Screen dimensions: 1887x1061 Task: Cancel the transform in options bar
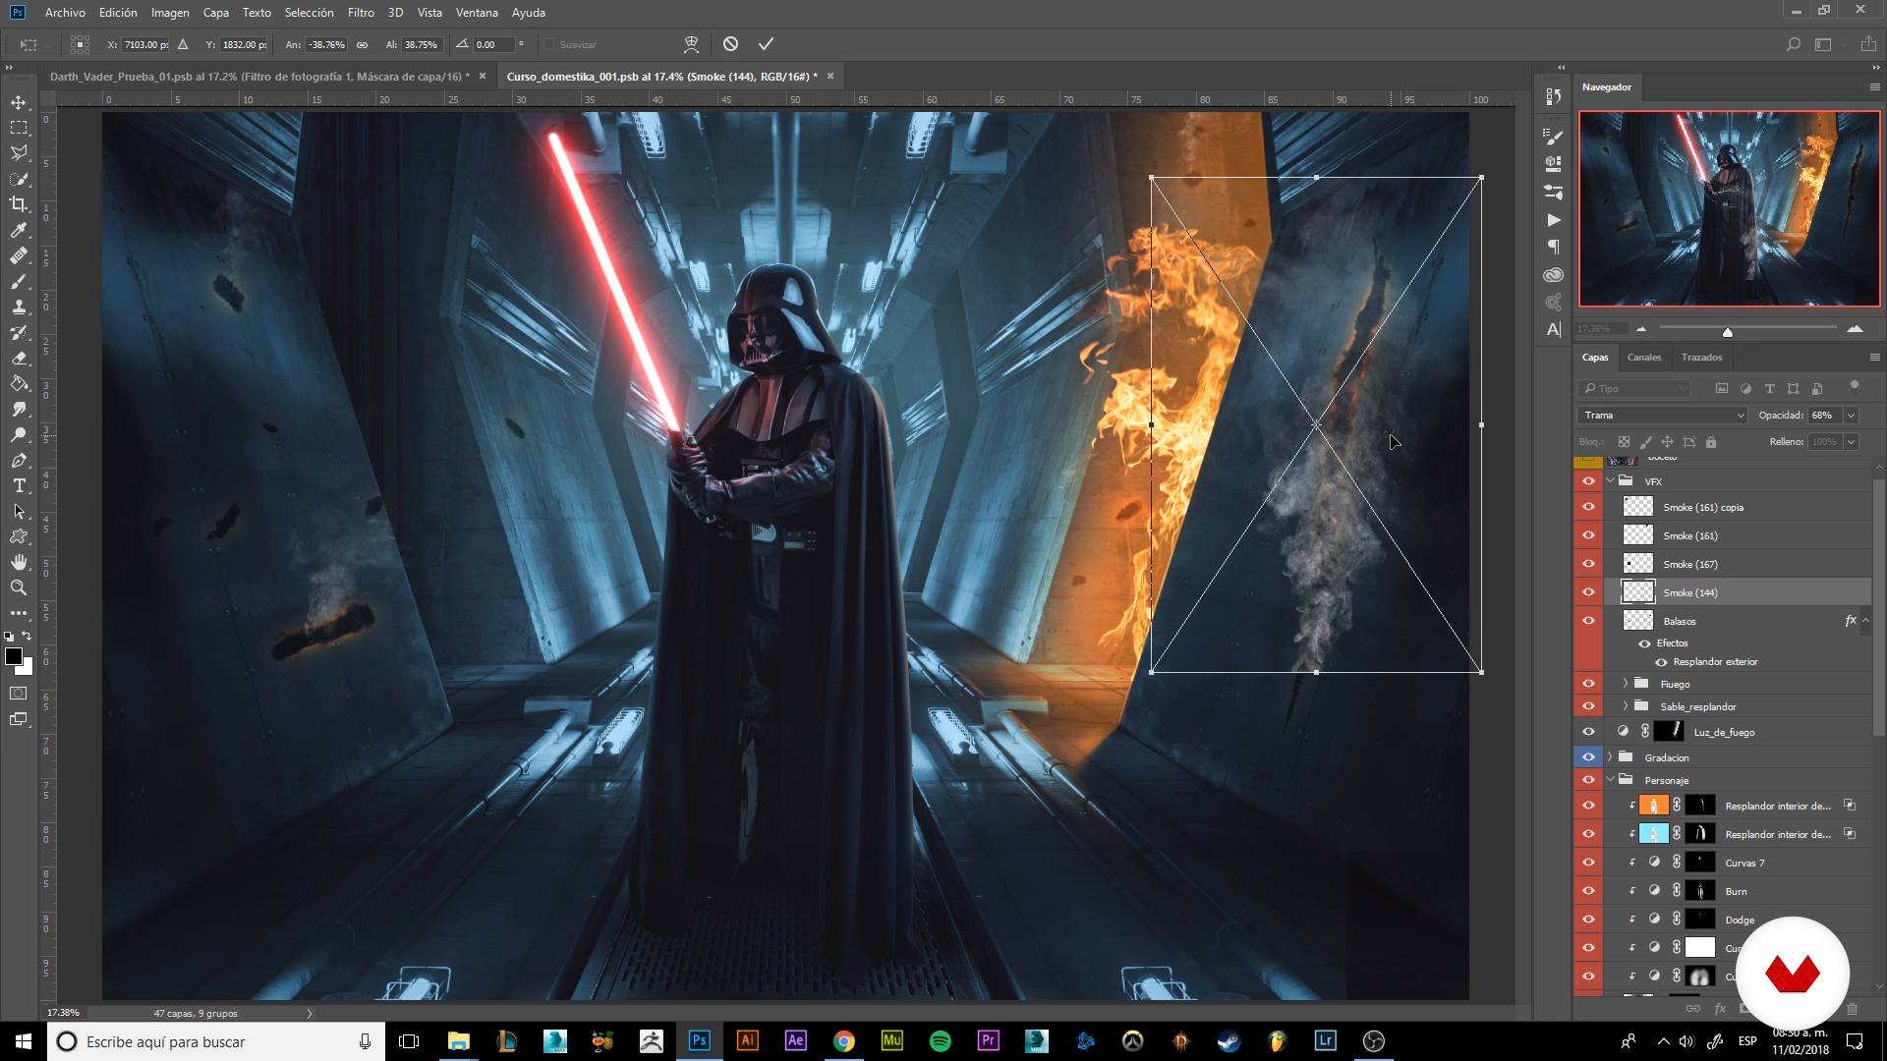[x=730, y=44]
